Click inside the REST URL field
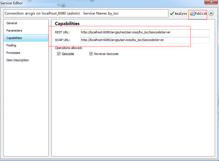This screenshot has width=219, height=161. [145, 32]
